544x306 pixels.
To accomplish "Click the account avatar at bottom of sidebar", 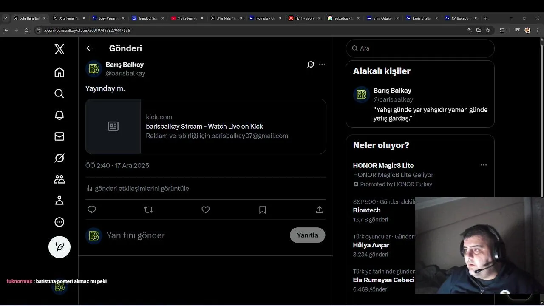I will (59, 287).
